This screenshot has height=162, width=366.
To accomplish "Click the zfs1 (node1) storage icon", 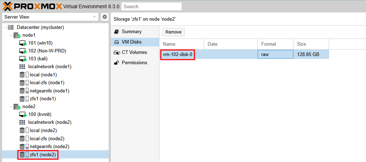I will pos(24,98).
